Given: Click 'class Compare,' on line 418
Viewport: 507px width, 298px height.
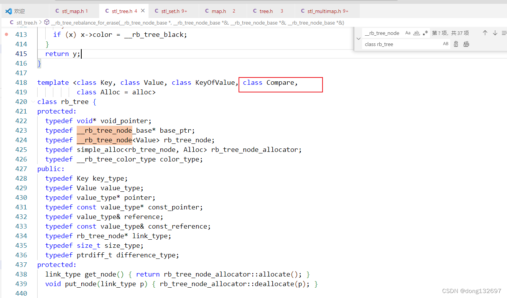Looking at the screenshot, I should tap(270, 82).
